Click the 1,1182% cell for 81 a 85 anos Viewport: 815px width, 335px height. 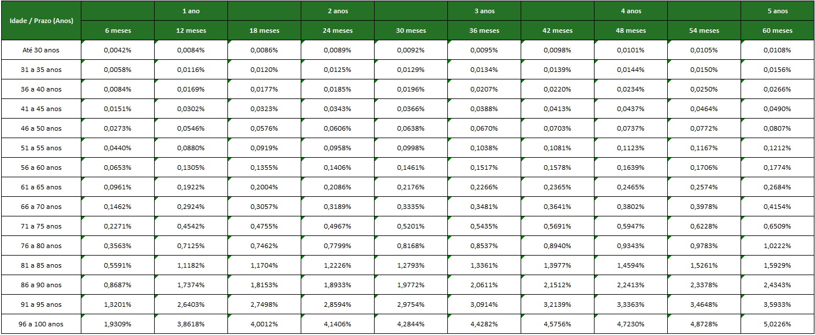pos(191,265)
